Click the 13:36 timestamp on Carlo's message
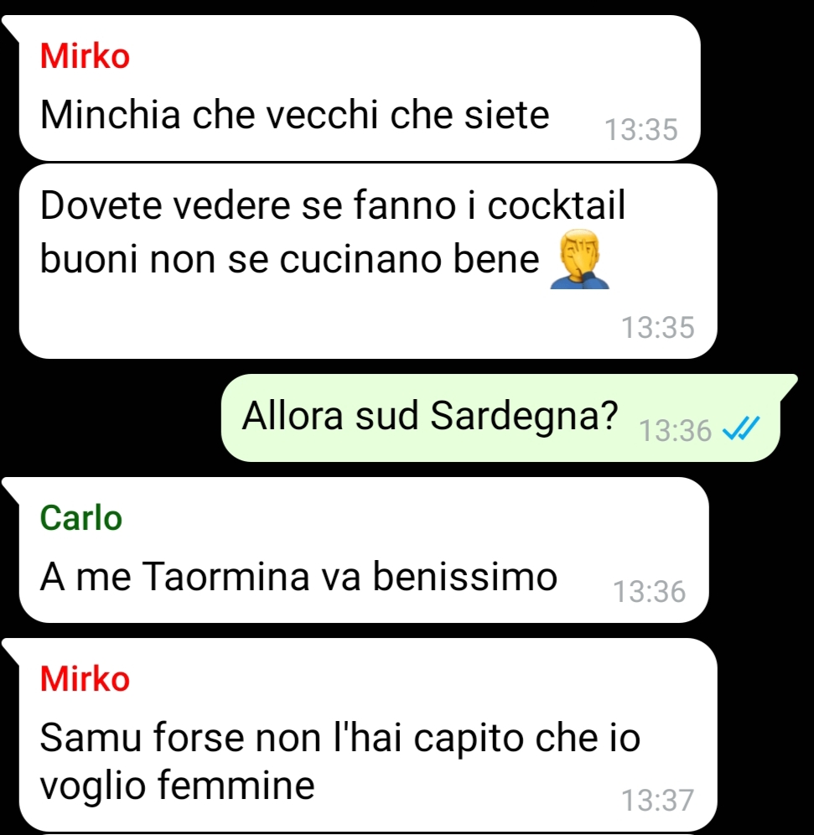This screenshot has width=814, height=835. 649,592
